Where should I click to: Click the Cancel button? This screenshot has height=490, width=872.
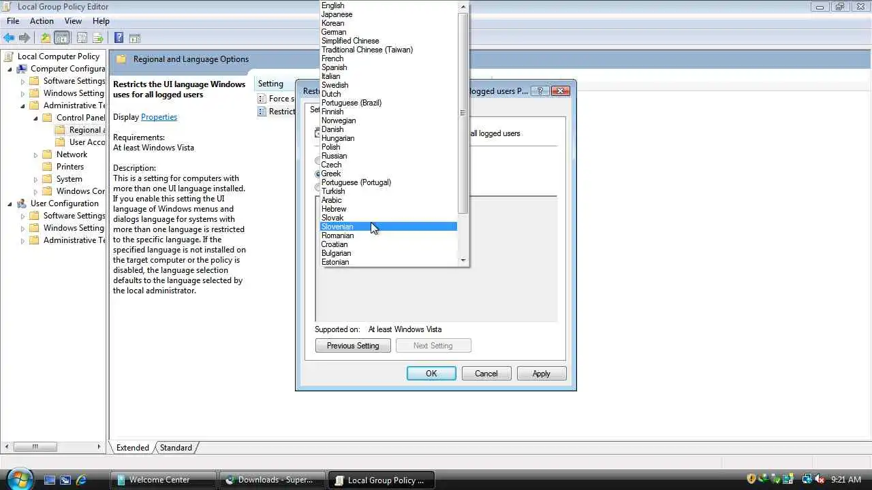[486, 374]
